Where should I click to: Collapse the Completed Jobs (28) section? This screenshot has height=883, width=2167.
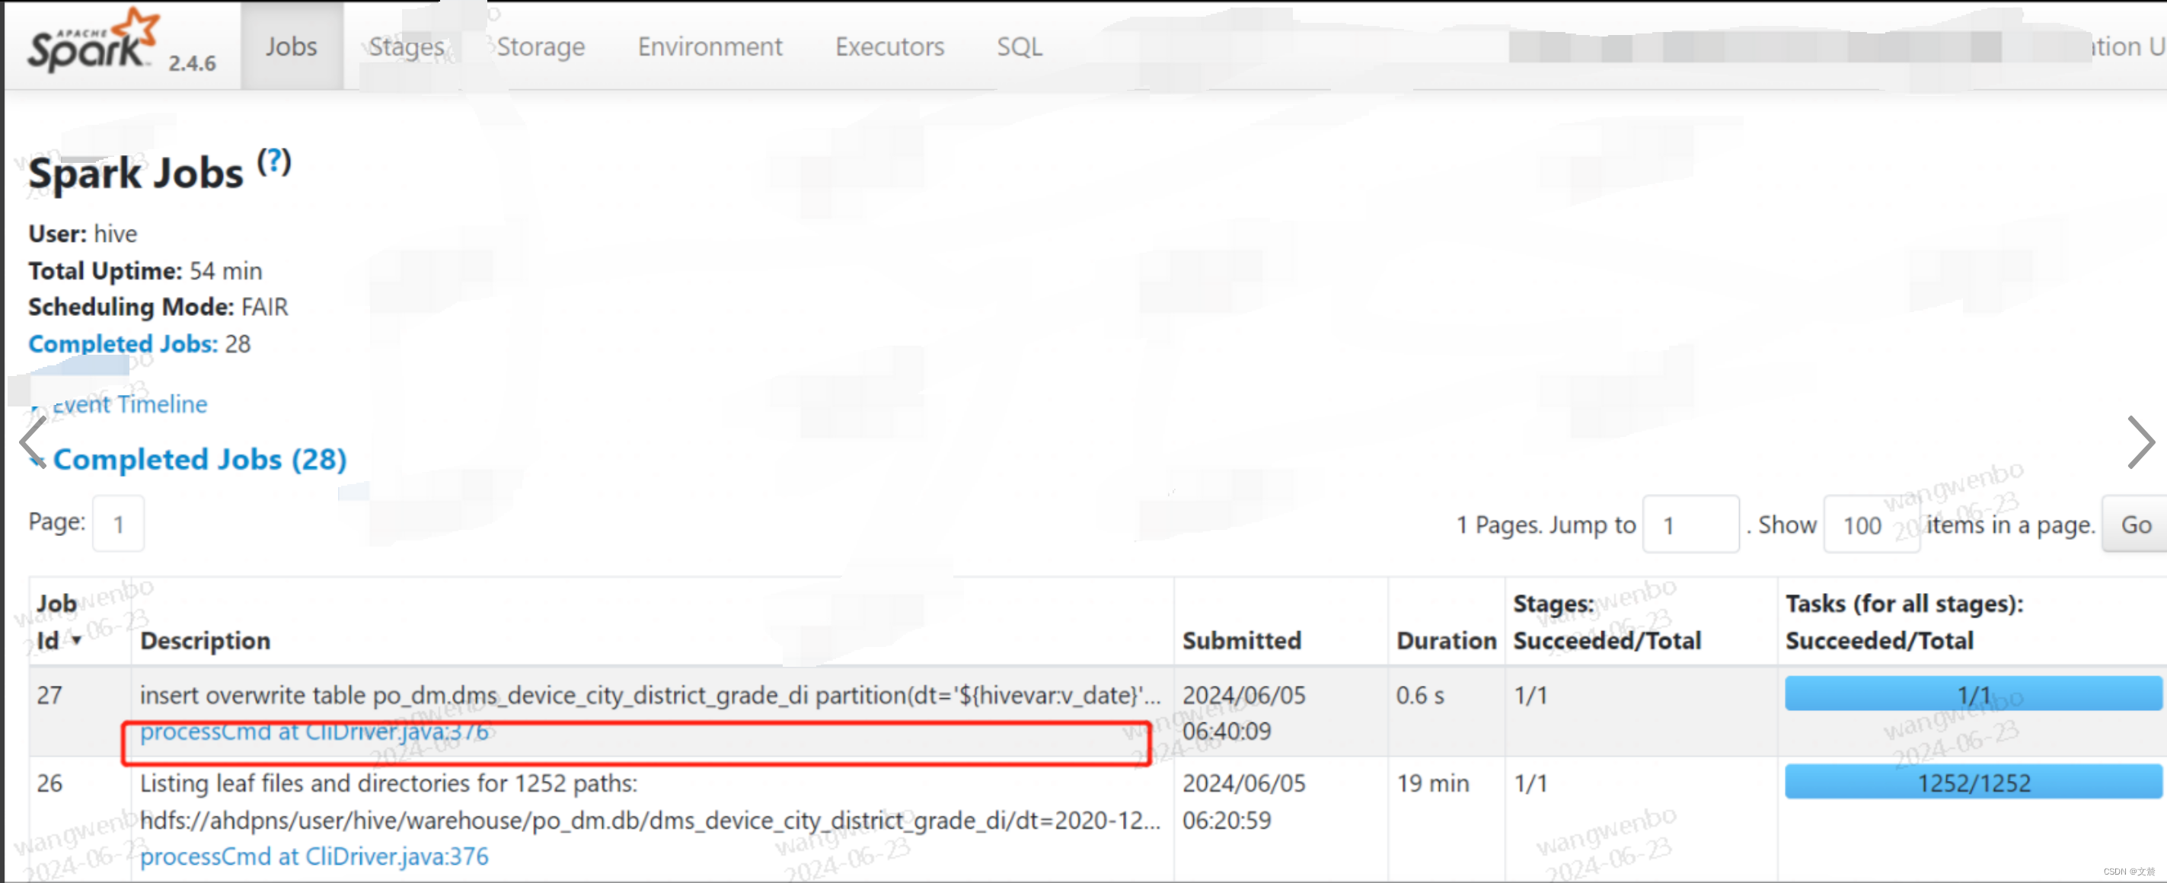click(x=199, y=459)
